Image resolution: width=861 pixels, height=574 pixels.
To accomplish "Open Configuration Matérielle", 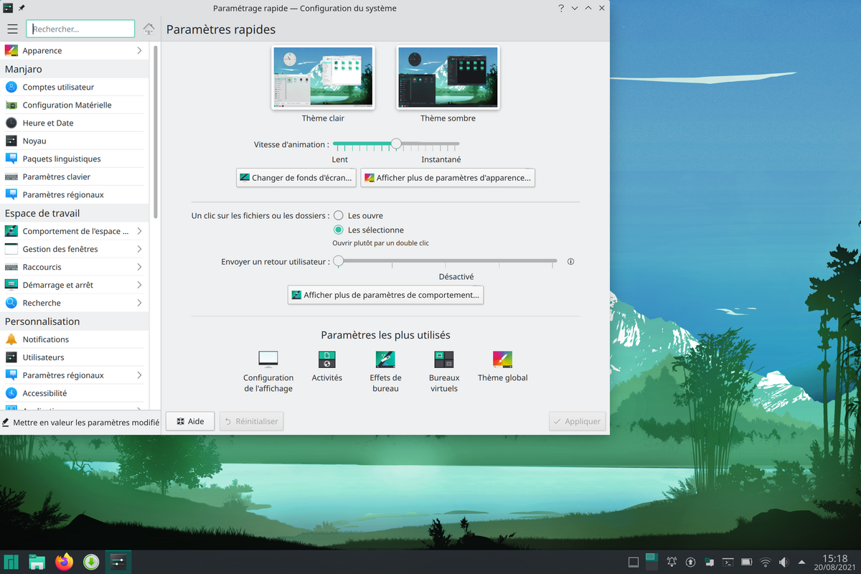I will pos(74,105).
